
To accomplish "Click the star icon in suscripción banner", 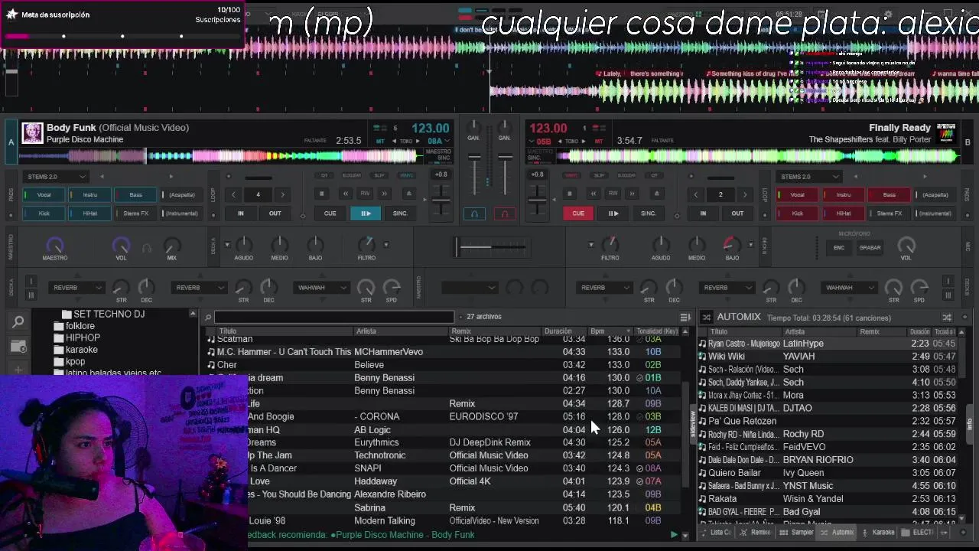I will pyautogui.click(x=11, y=15).
